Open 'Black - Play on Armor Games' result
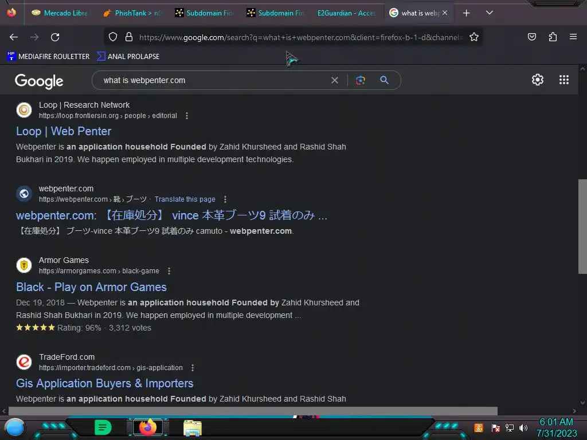Screen dimensions: 587x440 pyautogui.click(x=91, y=287)
